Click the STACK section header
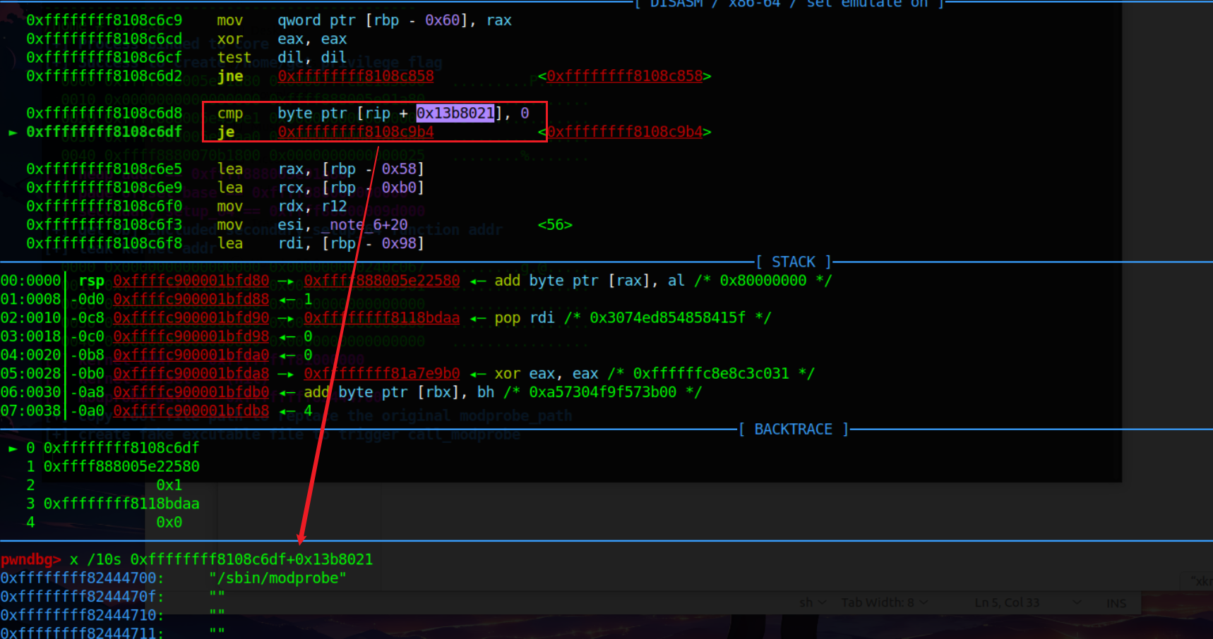Screen dimensions: 1213x639 point(794,262)
